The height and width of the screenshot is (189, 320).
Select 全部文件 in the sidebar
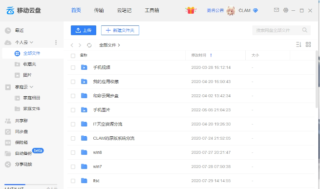(x=33, y=53)
